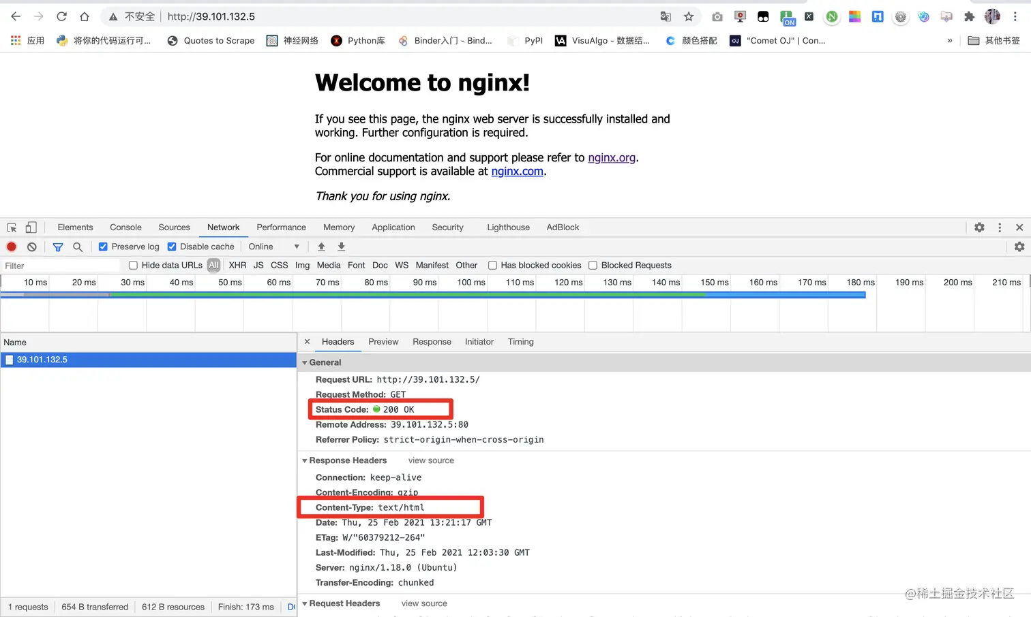Show the Response tab of request
1031x617 pixels.
click(432, 342)
